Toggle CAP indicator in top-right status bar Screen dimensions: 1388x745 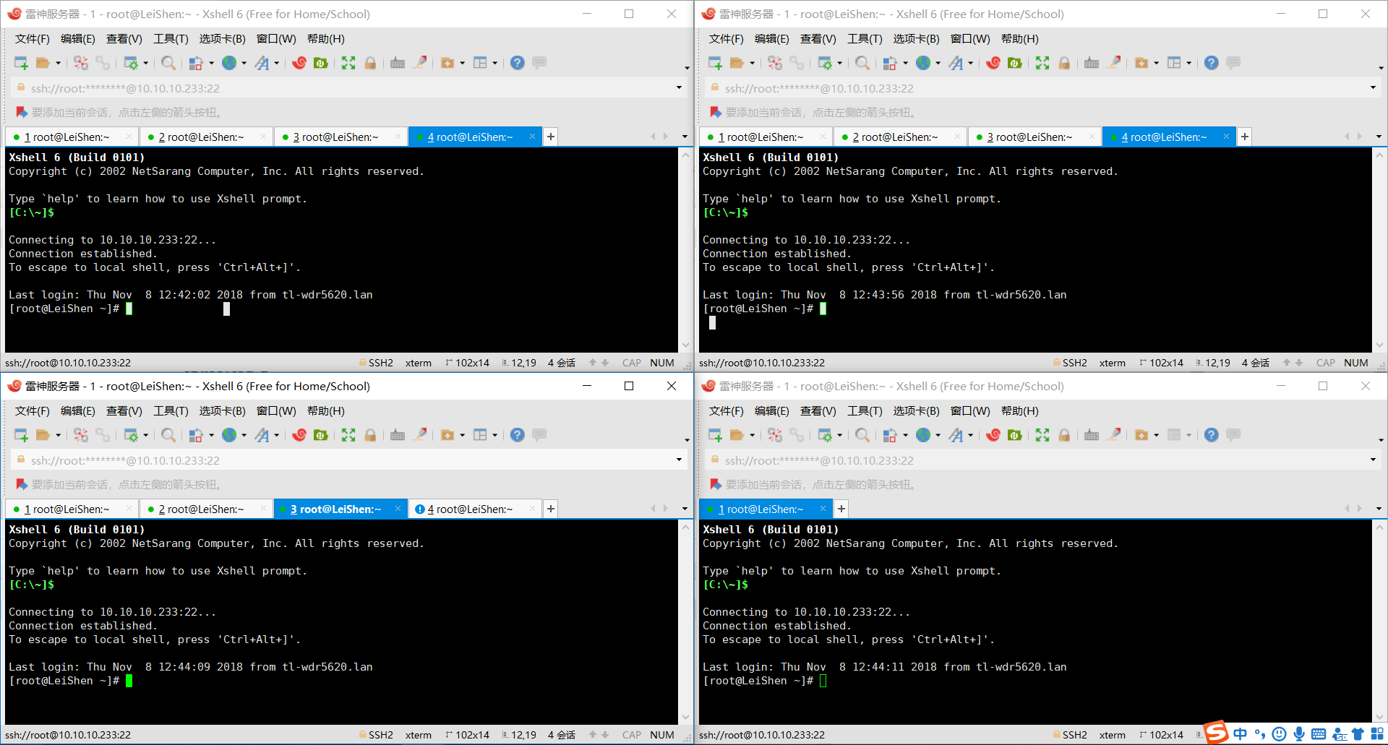pos(1326,363)
